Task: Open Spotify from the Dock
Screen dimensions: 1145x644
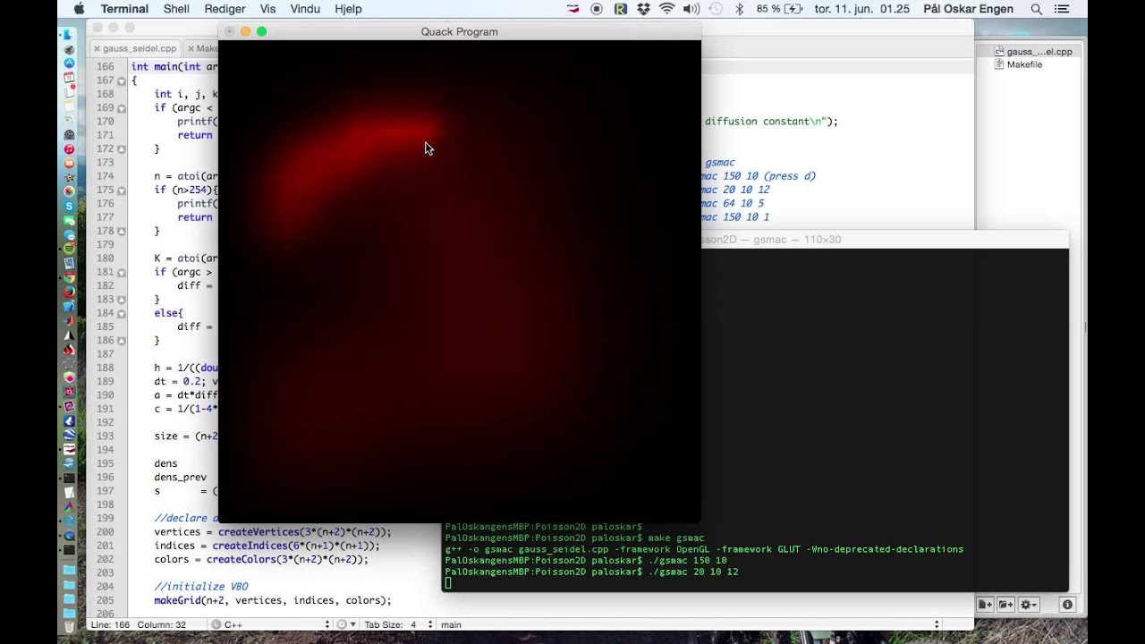Action: click(70, 248)
